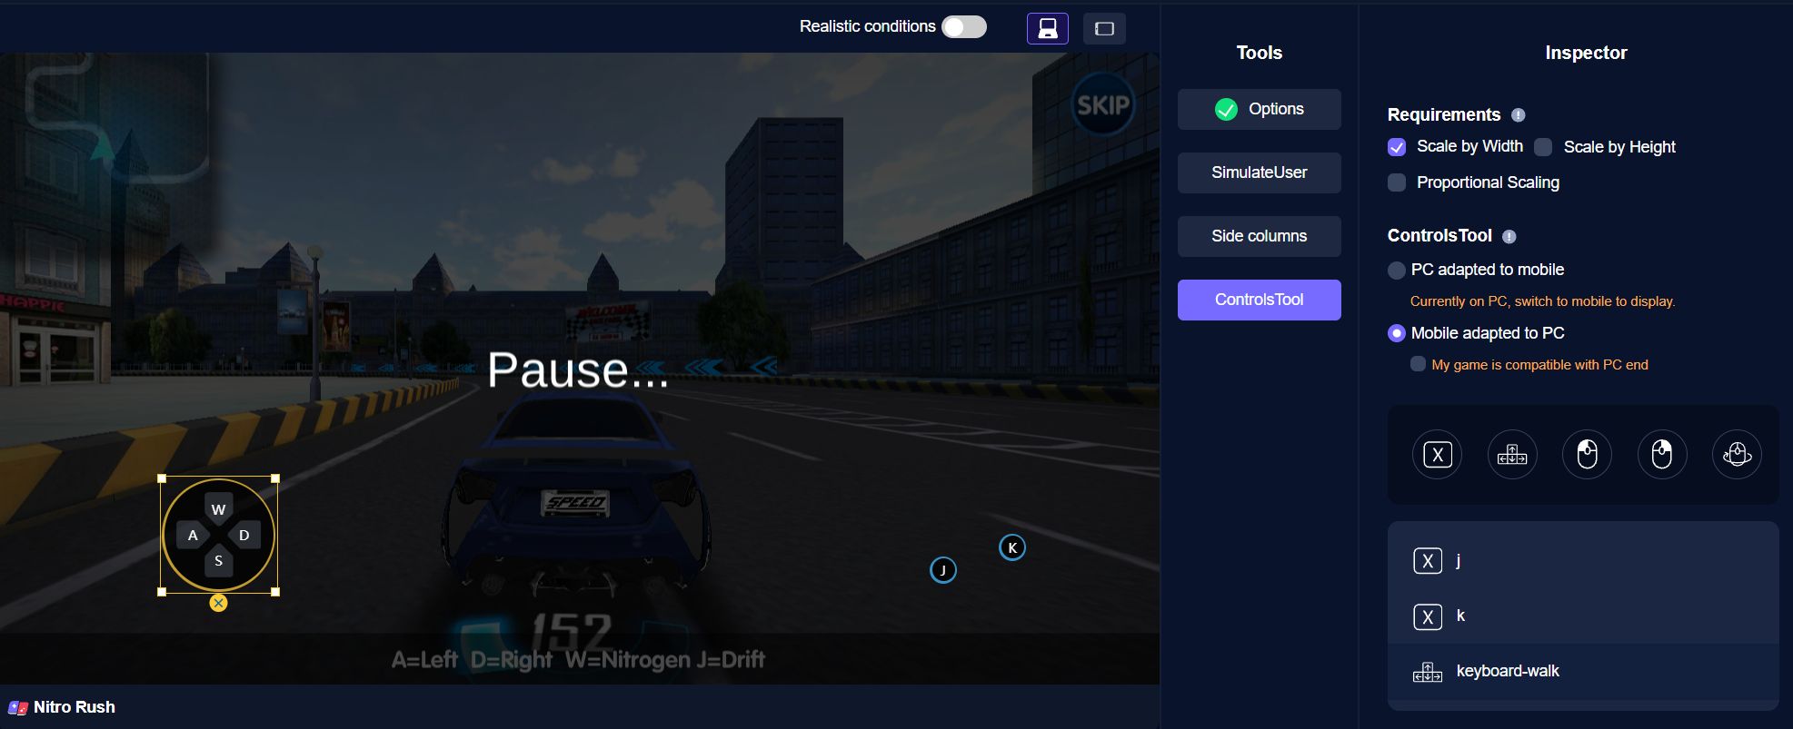Open the SimulateUser tool
This screenshot has height=729, width=1793.
pos(1259,172)
